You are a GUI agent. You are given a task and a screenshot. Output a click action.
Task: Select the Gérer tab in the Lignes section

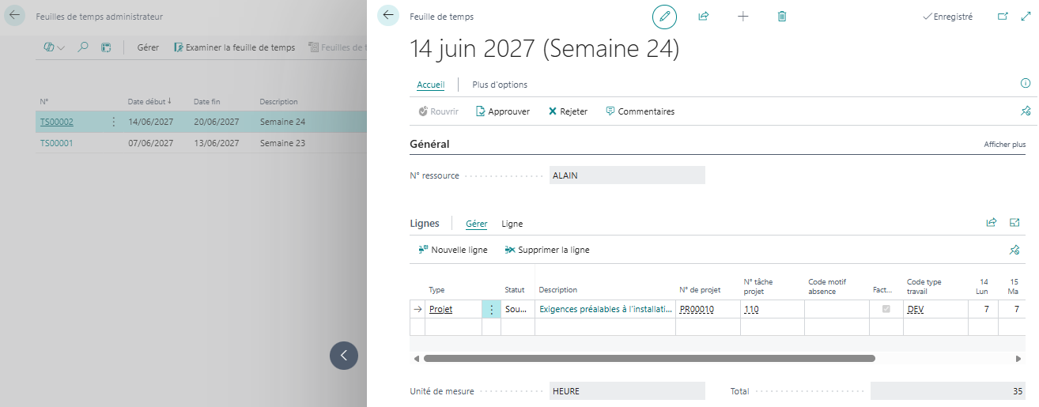(477, 224)
